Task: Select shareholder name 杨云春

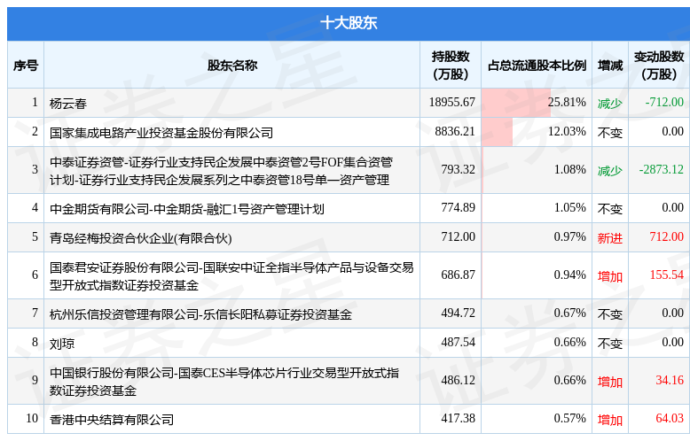Action: [x=68, y=104]
